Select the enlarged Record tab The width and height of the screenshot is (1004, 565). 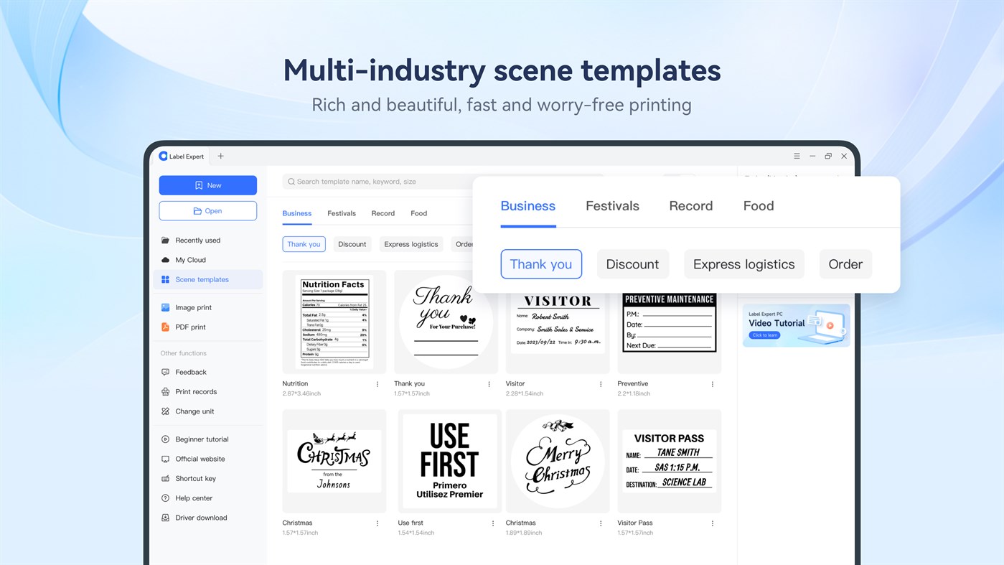point(691,206)
